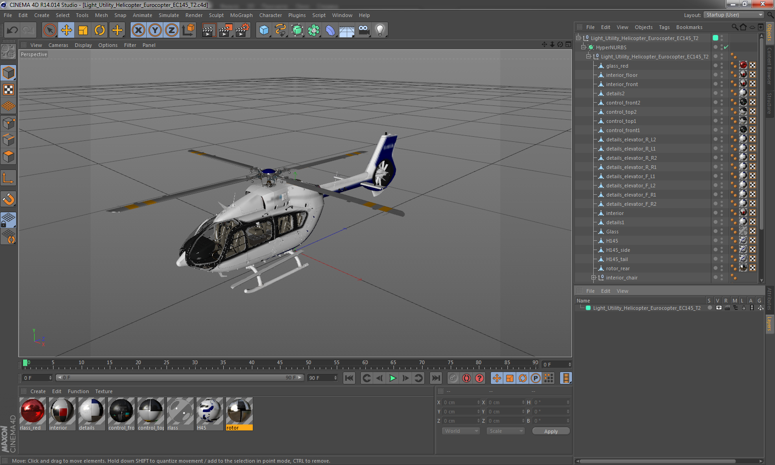The image size is (775, 465).
Task: Click the X position input field
Action: (461, 402)
